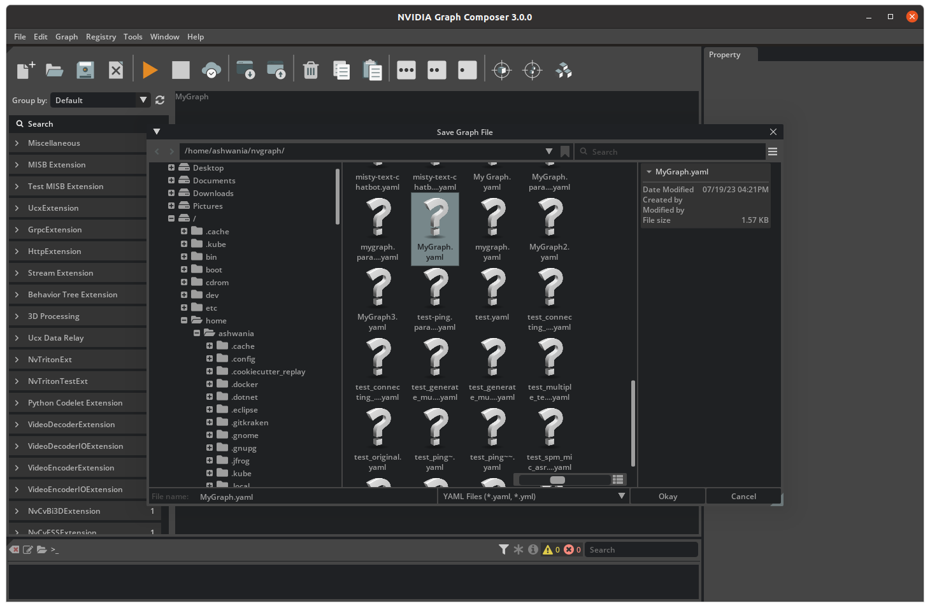930x608 pixels.
Task: Bookmark the current directory in the save dialog
Action: coord(565,152)
